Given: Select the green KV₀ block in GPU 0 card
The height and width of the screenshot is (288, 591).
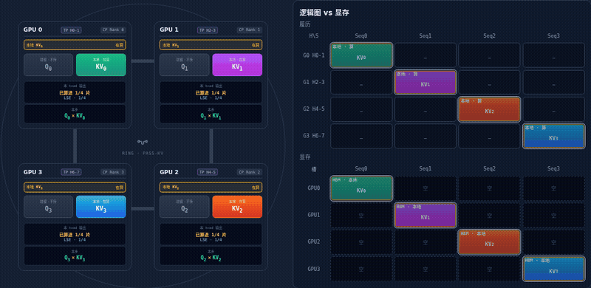Looking at the screenshot, I should [101, 65].
